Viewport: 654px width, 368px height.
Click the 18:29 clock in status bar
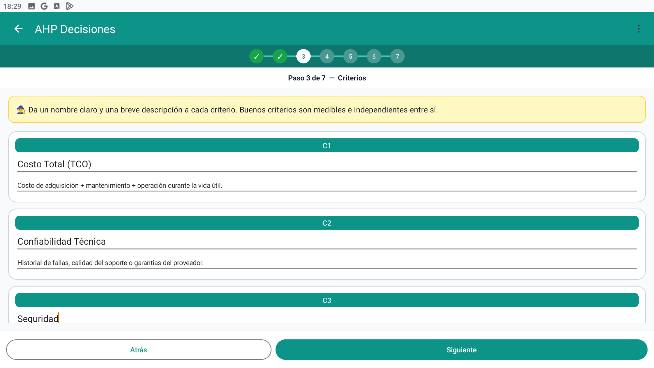tap(12, 6)
